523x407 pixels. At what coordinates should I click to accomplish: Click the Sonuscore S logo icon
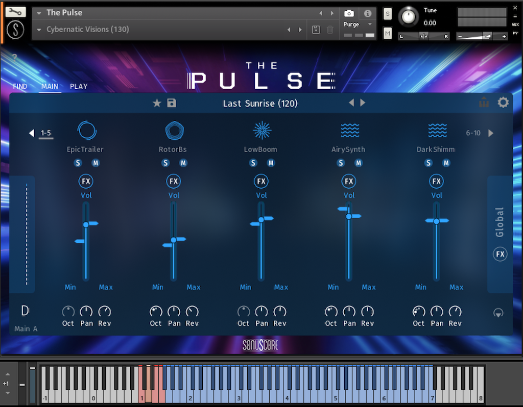pyautogui.click(x=15, y=30)
